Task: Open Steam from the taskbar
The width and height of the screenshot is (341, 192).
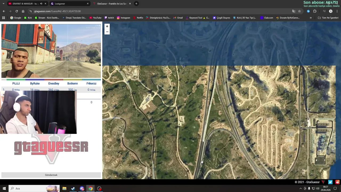Action: tap(73, 189)
